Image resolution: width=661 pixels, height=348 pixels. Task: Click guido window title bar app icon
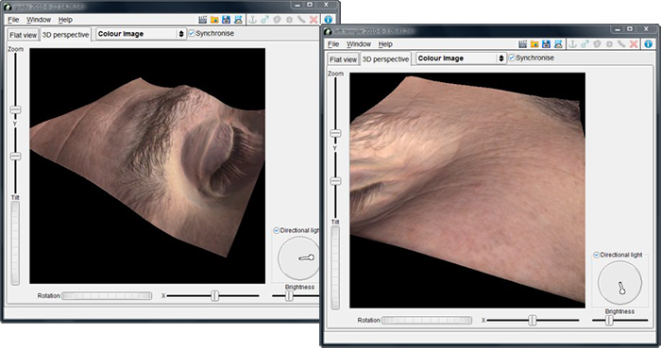(7, 7)
